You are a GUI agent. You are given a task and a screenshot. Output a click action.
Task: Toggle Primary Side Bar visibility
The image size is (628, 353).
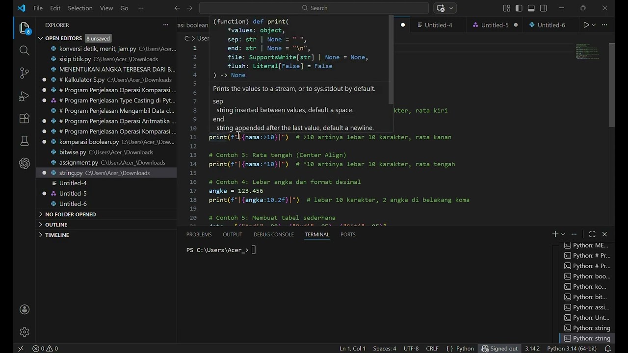[x=519, y=8]
